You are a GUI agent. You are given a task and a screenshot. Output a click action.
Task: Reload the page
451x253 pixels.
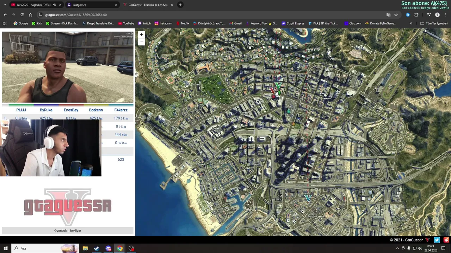(22, 15)
